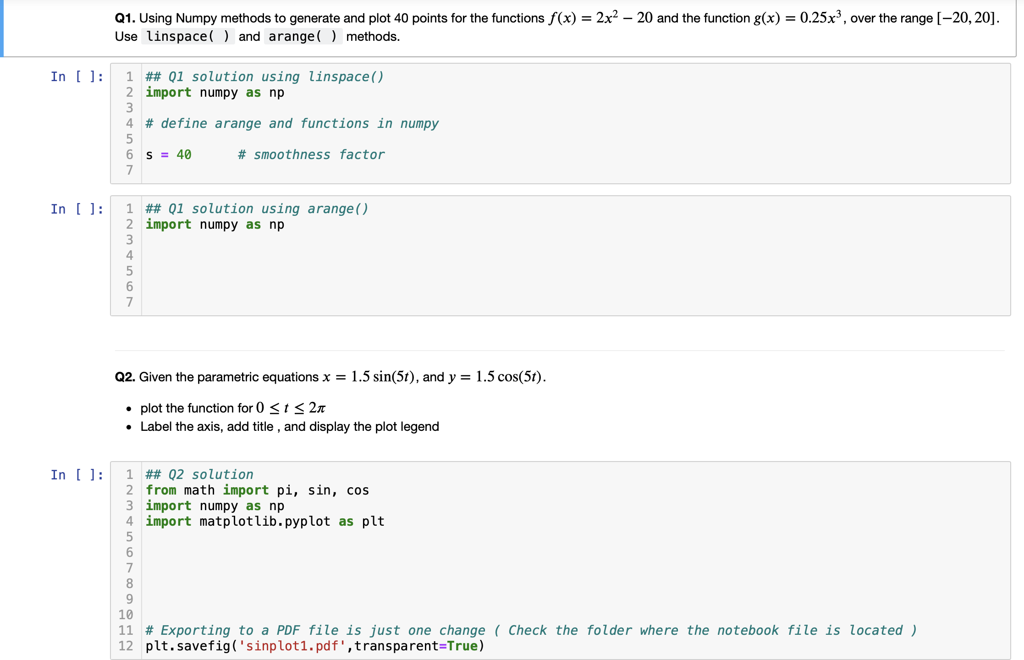Select the first cell's In [ ]: prompt
Viewport: 1024px width, 660px height.
tap(76, 77)
